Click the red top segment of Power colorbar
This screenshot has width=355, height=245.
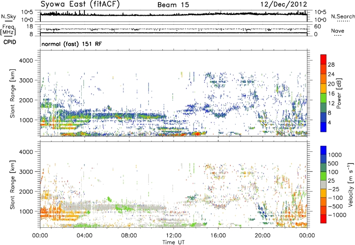click(x=323, y=59)
